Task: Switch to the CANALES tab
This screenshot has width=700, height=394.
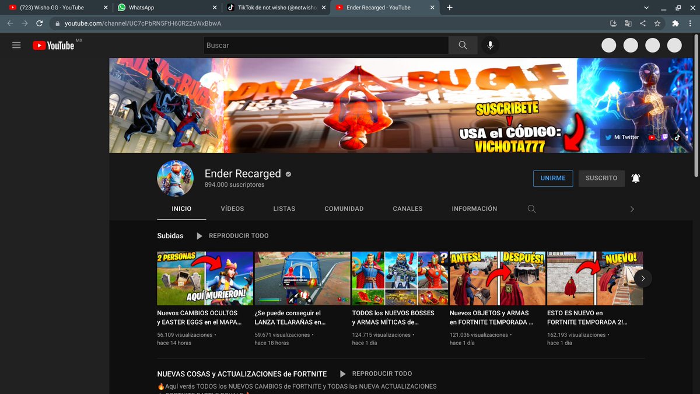Action: click(x=408, y=208)
